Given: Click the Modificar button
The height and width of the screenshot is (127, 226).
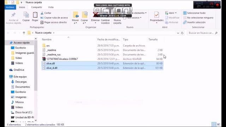Looking at the screenshot, I should (x=172, y=18).
